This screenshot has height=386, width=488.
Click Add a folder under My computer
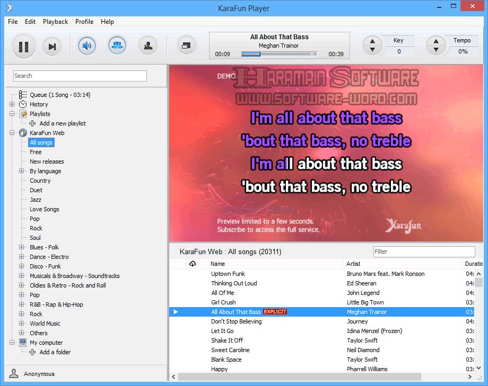[54, 352]
